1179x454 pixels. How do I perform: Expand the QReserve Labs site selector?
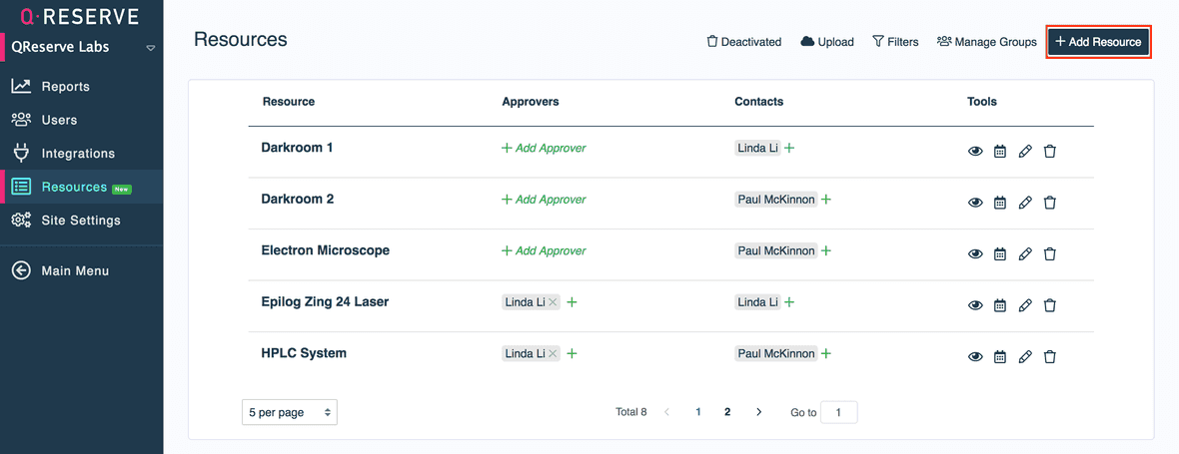(151, 47)
